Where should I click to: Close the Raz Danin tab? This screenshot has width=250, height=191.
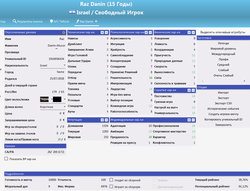pyautogui.click(x=96, y=21)
